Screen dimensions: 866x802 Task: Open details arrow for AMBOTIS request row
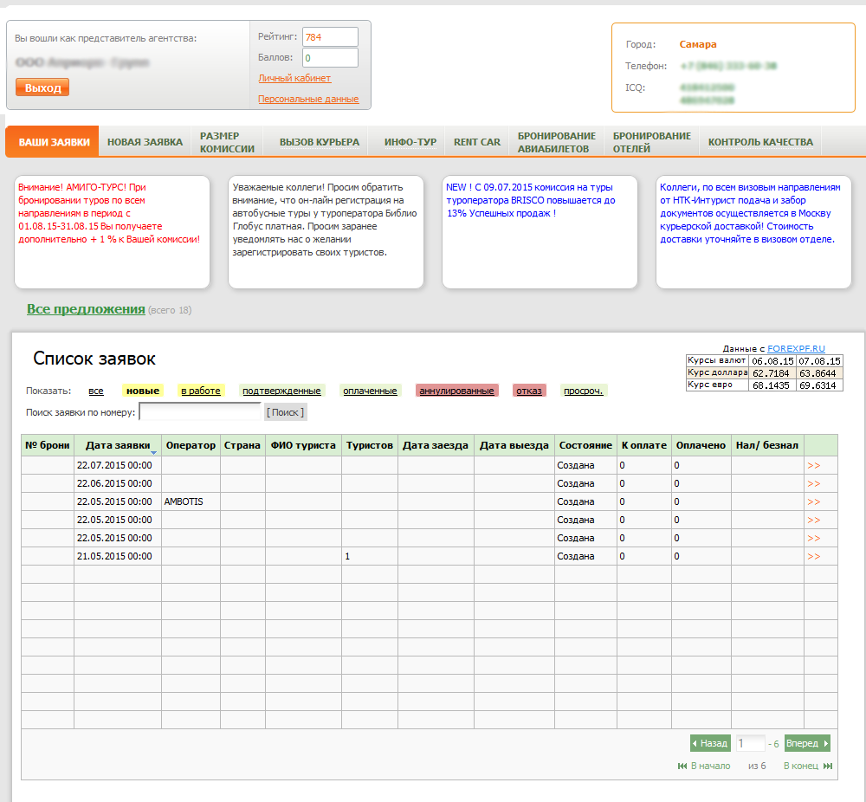point(813,501)
